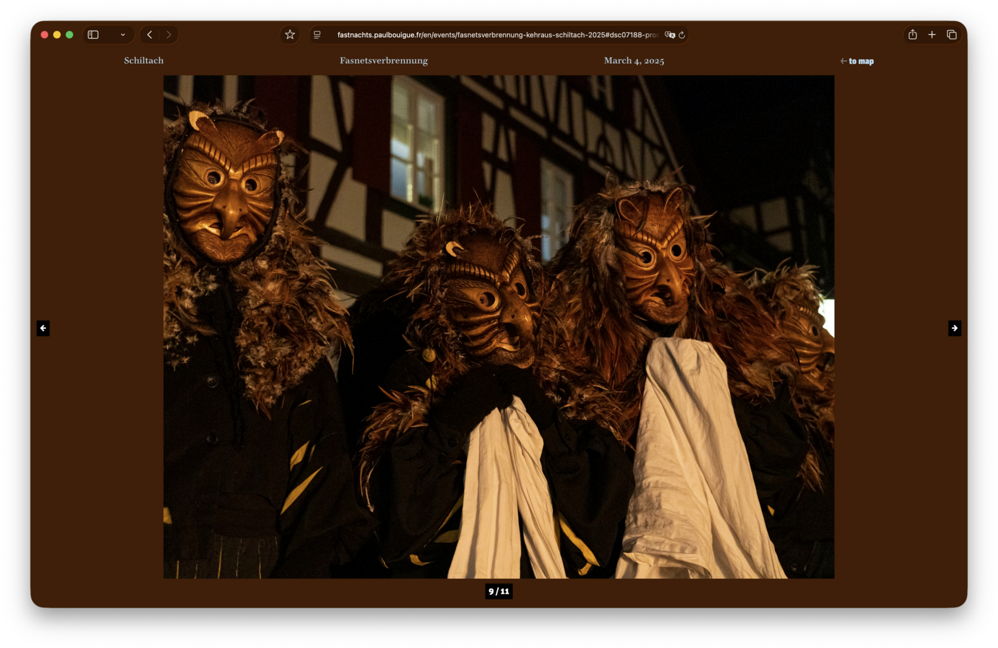Click the March 4, 2025 date
Image resolution: width=998 pixels, height=648 pixels.
(634, 61)
